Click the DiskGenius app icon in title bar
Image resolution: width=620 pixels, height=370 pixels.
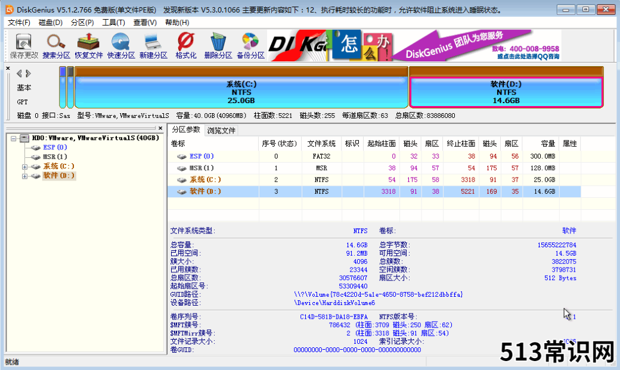(x=10, y=10)
